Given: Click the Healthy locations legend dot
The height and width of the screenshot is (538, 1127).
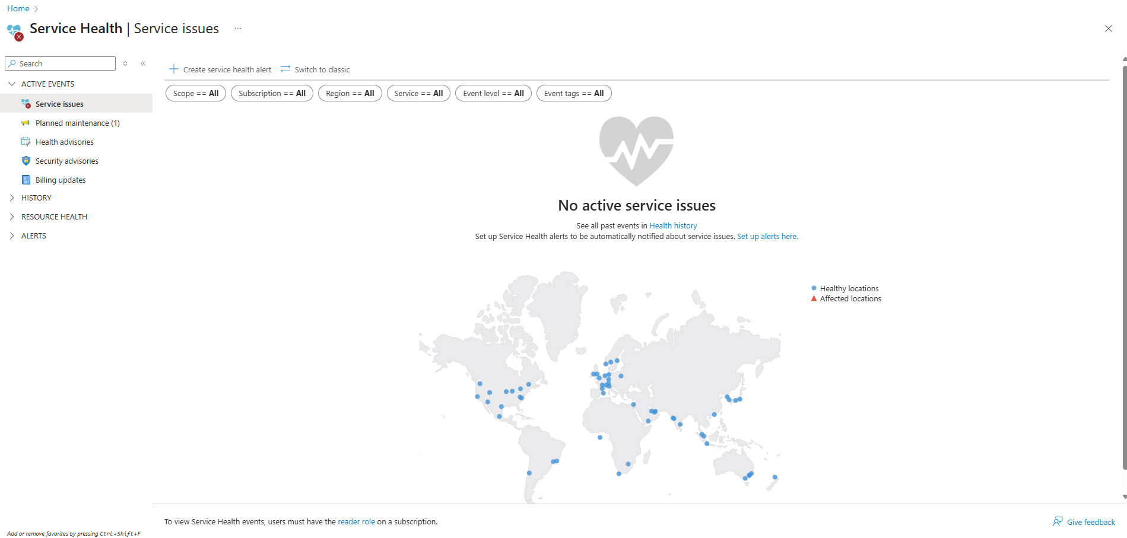Looking at the screenshot, I should click(x=814, y=288).
